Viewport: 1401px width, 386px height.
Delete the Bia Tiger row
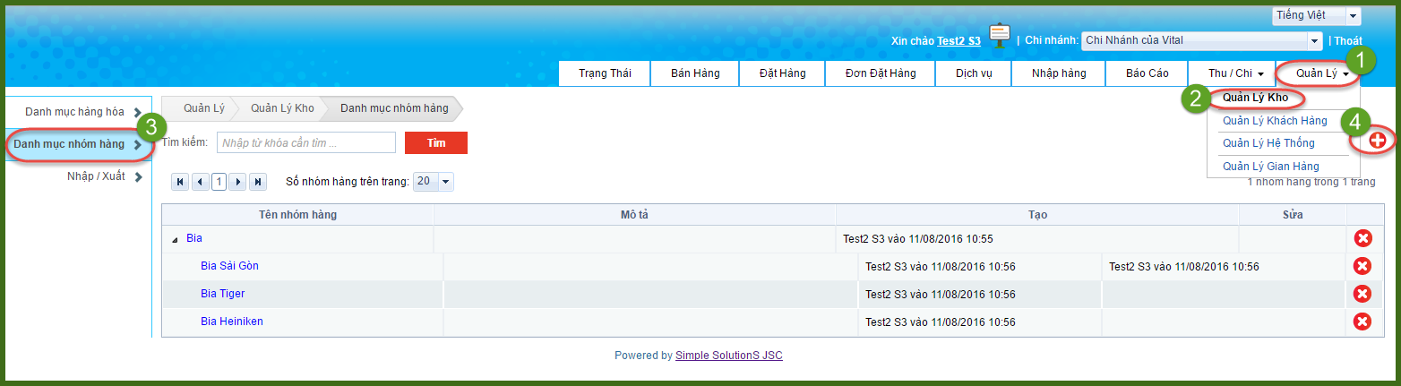click(1362, 294)
